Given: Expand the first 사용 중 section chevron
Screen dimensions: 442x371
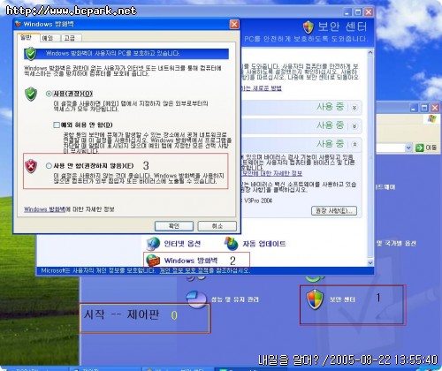Looking at the screenshot, I should [354, 108].
